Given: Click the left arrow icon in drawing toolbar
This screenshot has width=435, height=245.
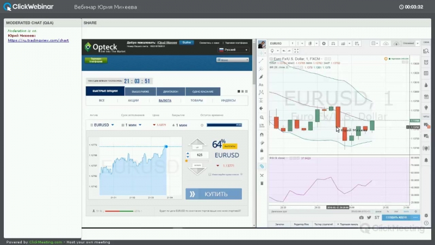Looking at the screenshot, I should click(262, 108).
